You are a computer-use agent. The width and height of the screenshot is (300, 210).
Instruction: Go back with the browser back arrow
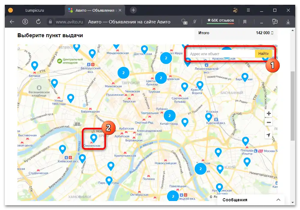tap(12, 22)
